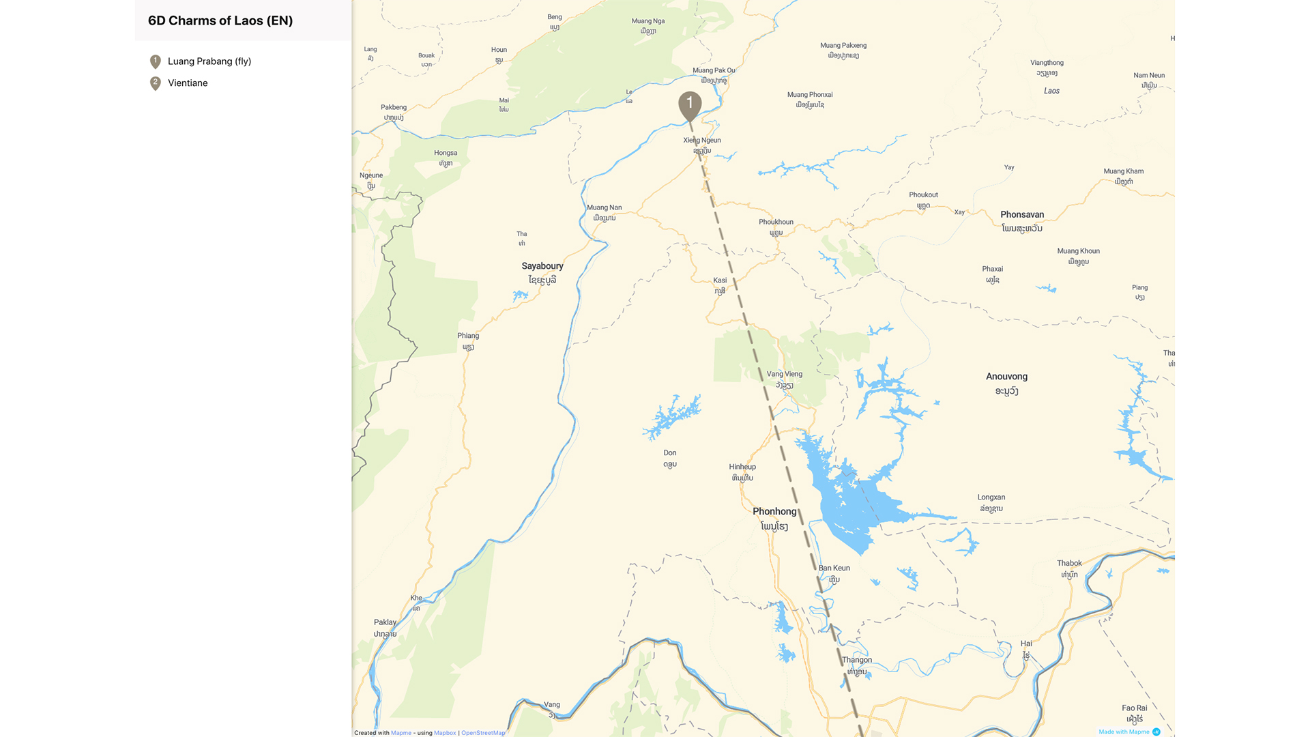The width and height of the screenshot is (1310, 737).
Task: Open the Mapbox attribution link
Action: point(445,733)
